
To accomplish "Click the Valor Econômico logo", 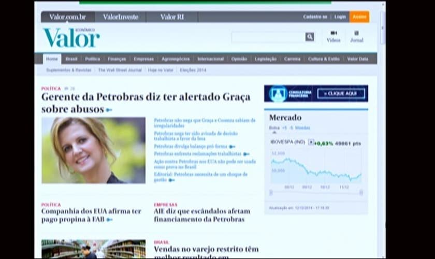I will click(71, 37).
